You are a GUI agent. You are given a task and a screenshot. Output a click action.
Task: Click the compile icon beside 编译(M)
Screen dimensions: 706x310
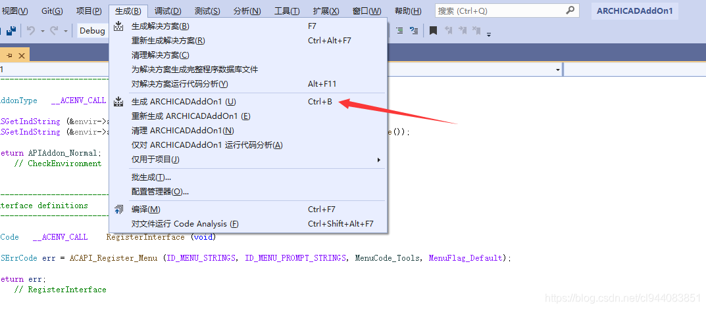tap(119, 210)
